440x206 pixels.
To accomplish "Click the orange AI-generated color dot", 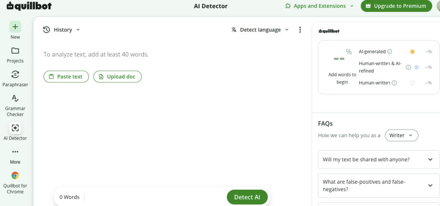I will (x=412, y=51).
